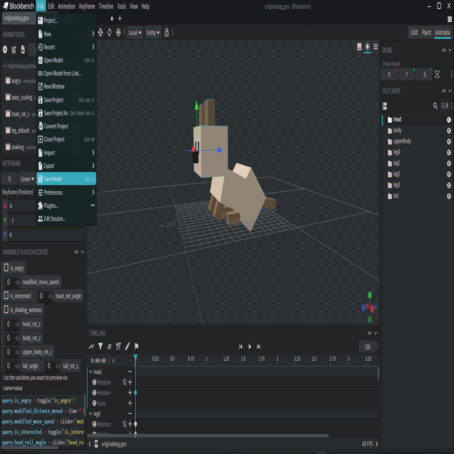Toggle the is_shaking_wetness checkbox
Screen dimensions: 454x454
[6, 310]
